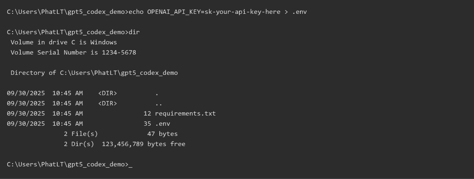Click the file size 35 beside .env
Image resolution: width=474 pixels, height=179 pixels.
point(147,124)
